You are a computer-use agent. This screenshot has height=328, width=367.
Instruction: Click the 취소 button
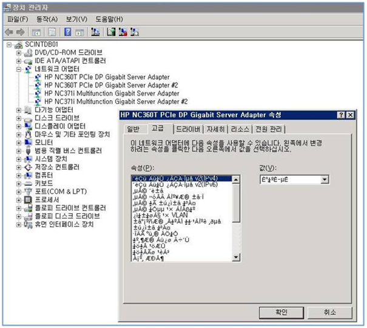330,312
